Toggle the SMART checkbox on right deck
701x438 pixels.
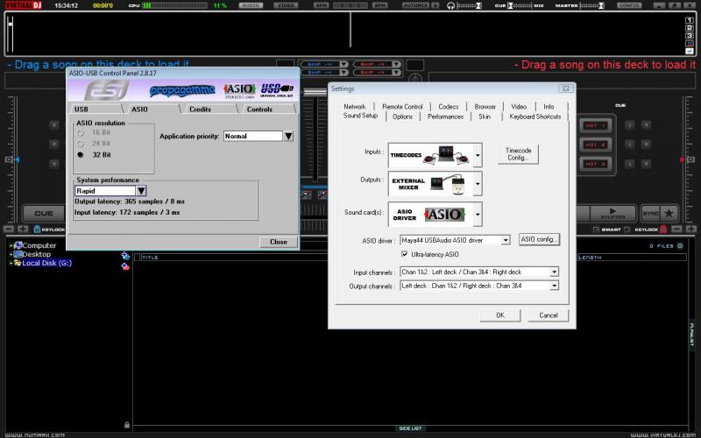(596, 230)
